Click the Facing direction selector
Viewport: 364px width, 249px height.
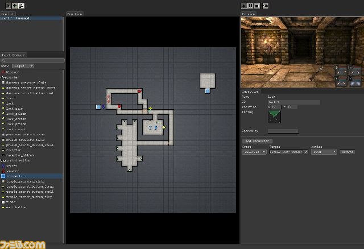[x=275, y=116]
